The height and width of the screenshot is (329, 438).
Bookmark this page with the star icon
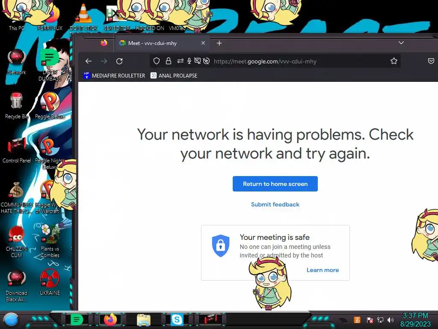(x=394, y=61)
